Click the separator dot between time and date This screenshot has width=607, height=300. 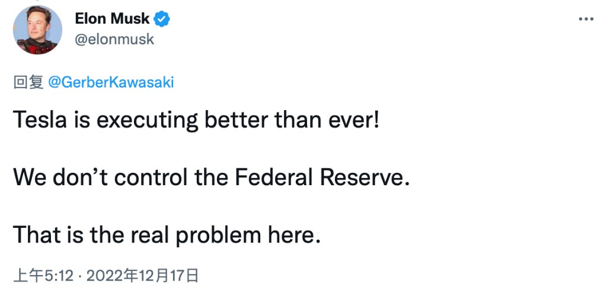pos(82,275)
